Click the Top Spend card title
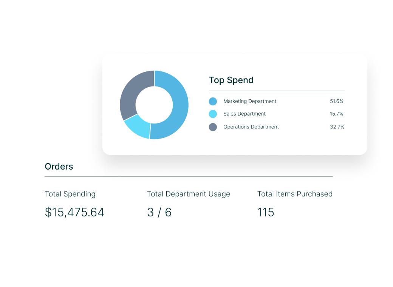Viewport: 393px width, 287px height. coord(231,80)
